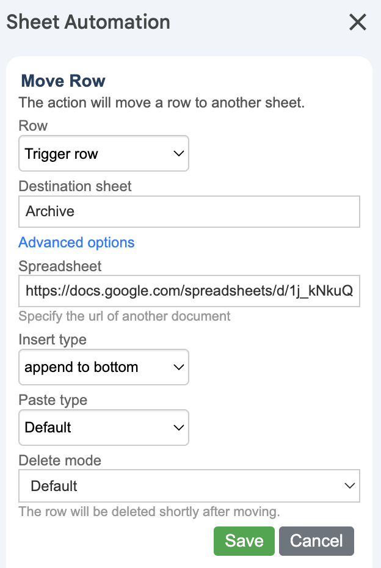Image resolution: width=381 pixels, height=568 pixels.
Task: Open the Paste type Default dropdown
Action: pos(103,428)
